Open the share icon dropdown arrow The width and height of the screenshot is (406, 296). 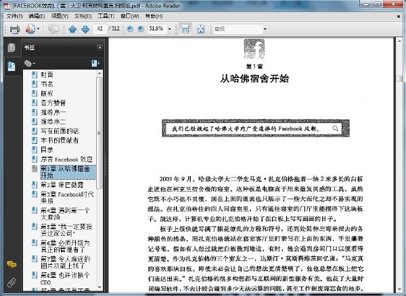[39, 28]
